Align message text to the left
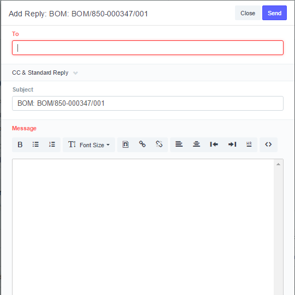The image size is (295, 295). click(x=179, y=145)
